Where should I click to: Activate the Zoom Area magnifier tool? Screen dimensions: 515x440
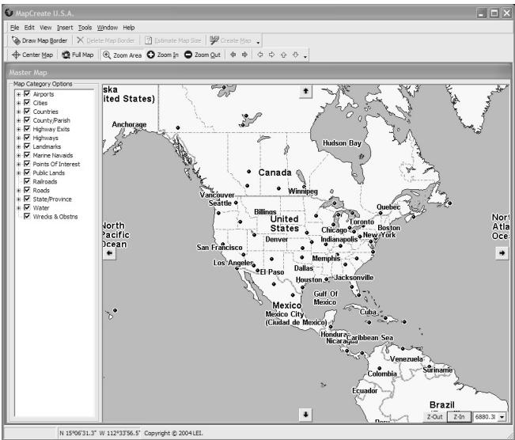click(106, 55)
